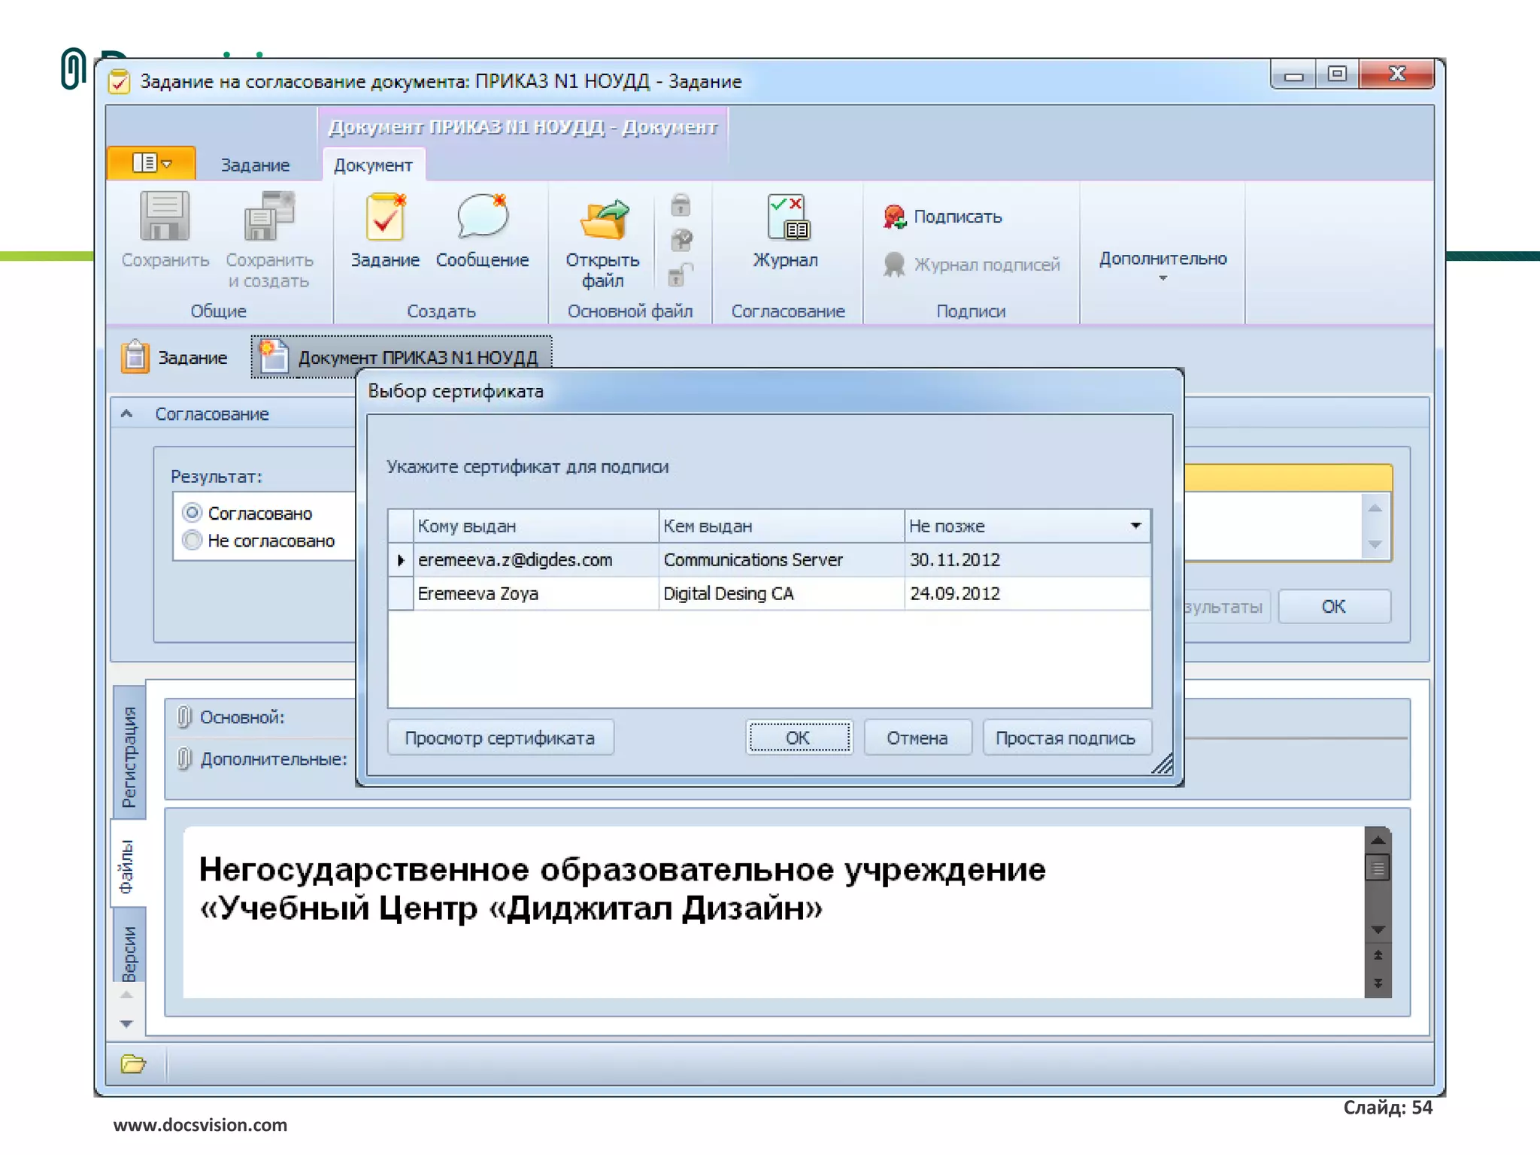Click the paperclip icon next to Основной
Viewport: 1540px width, 1155px height.
[x=183, y=717]
